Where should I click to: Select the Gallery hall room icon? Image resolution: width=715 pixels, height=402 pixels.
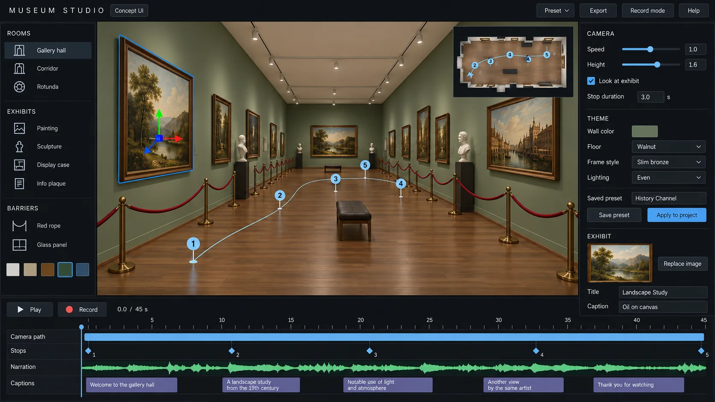point(19,50)
